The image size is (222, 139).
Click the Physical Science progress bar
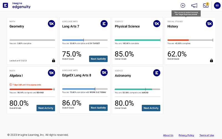(137, 40)
